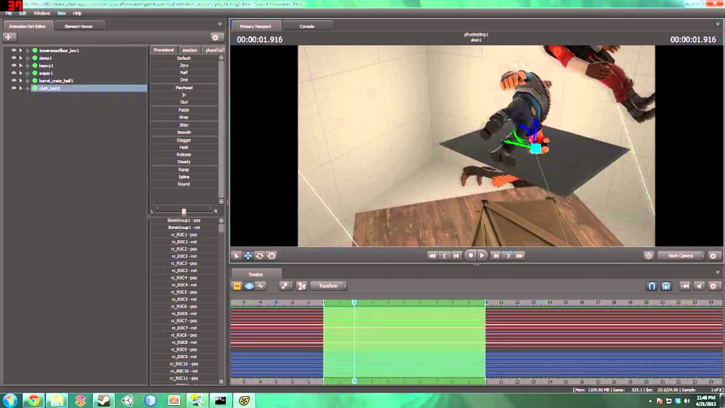Go to the previous clip boundary
Screen dimensions: 725x408
pos(445,256)
